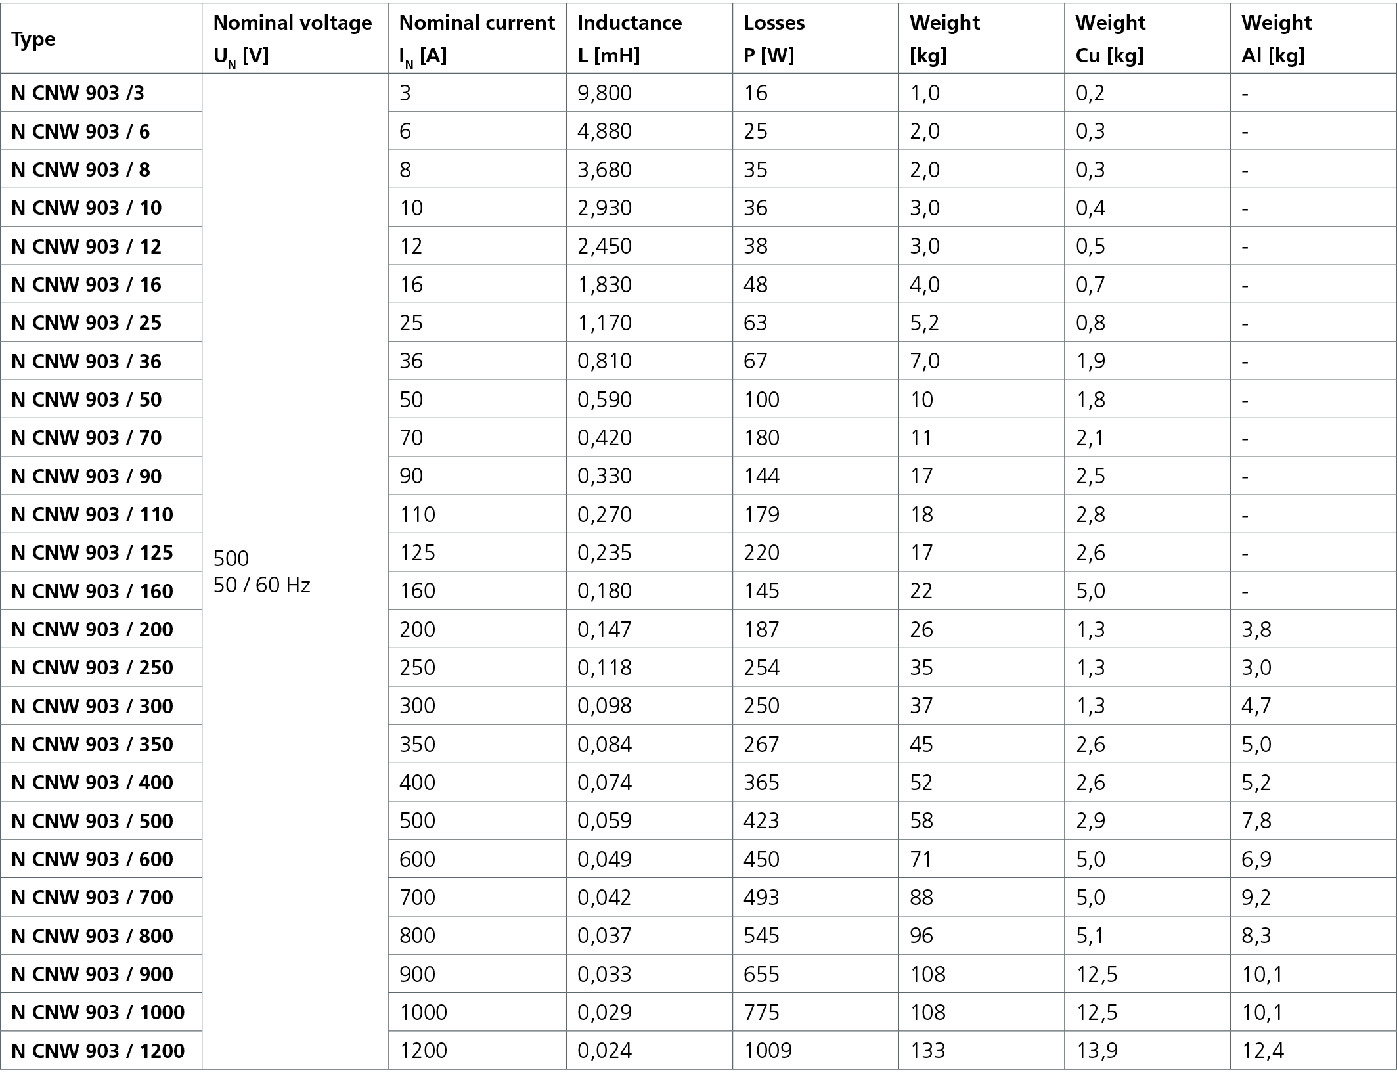Click losses value 423
The width and height of the screenshot is (1397, 1083).
click(762, 821)
